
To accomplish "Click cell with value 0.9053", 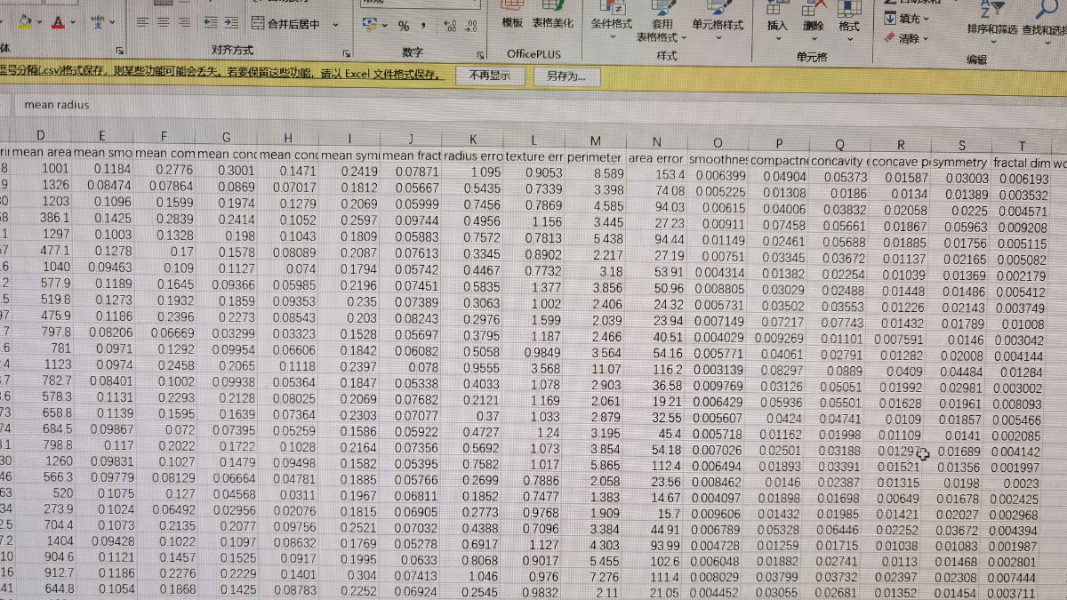I will 535,172.
